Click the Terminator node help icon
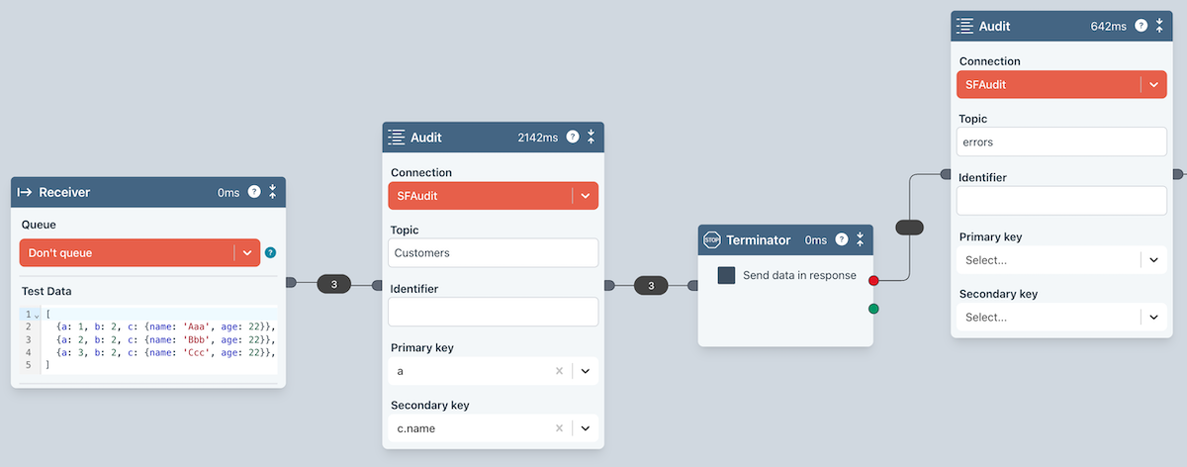 [x=842, y=239]
